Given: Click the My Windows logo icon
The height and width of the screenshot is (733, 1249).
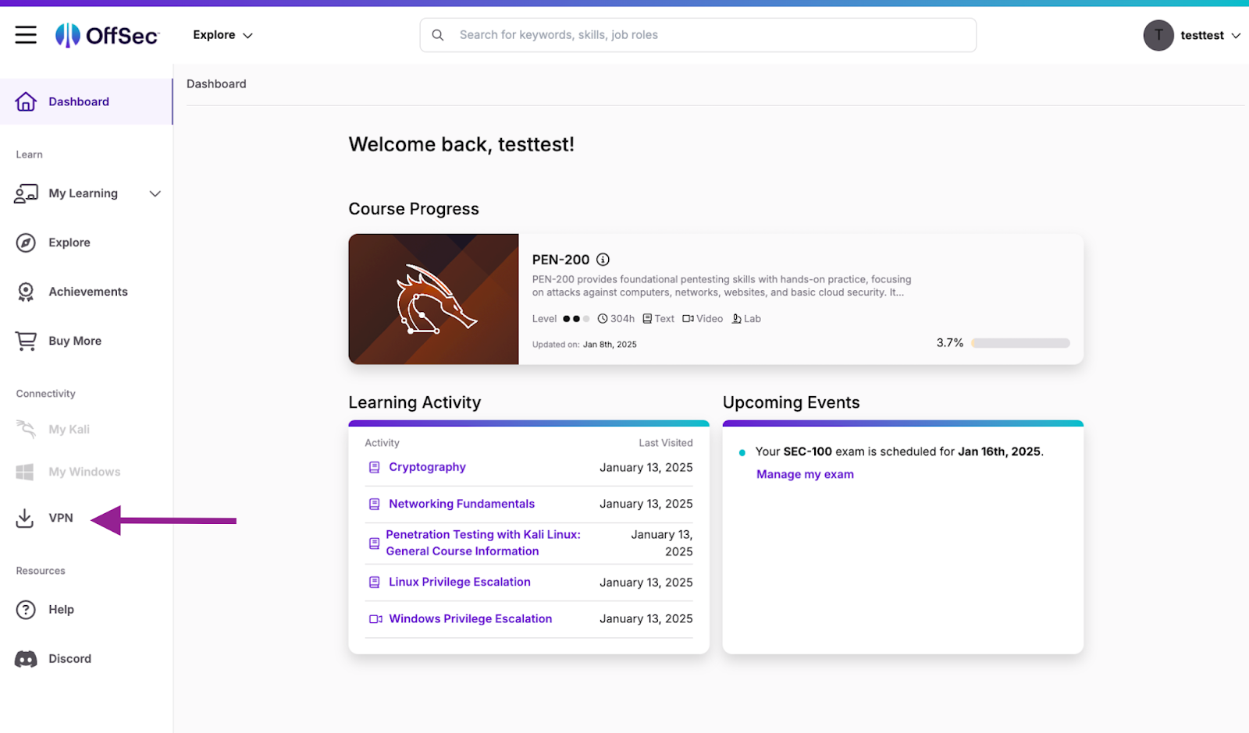Looking at the screenshot, I should coord(25,472).
